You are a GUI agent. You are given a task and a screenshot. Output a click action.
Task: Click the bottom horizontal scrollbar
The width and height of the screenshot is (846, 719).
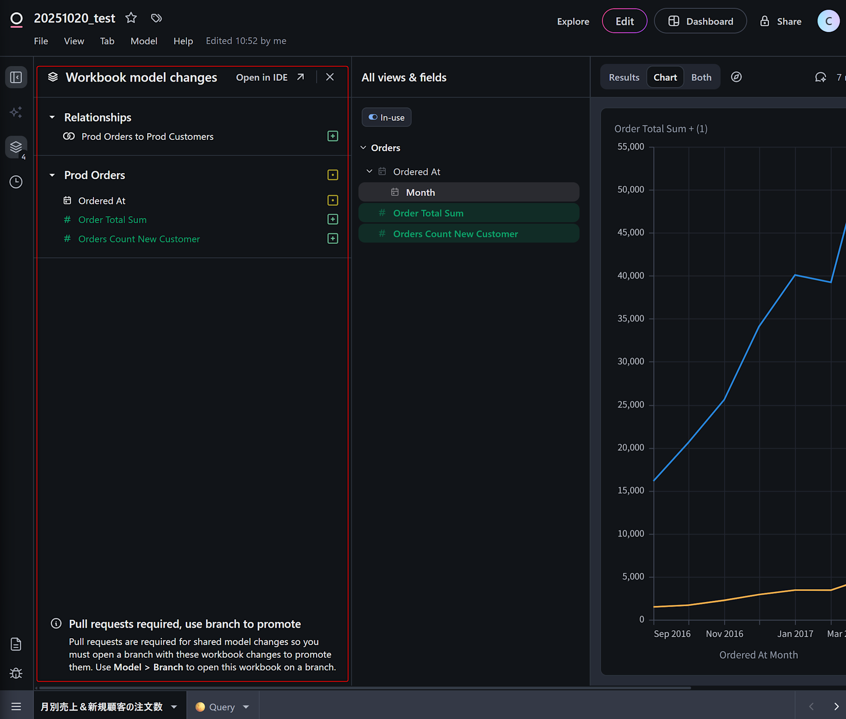364,688
